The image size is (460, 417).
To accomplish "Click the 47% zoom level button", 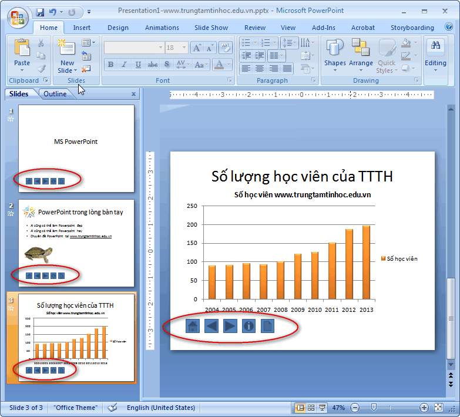I will pos(338,408).
